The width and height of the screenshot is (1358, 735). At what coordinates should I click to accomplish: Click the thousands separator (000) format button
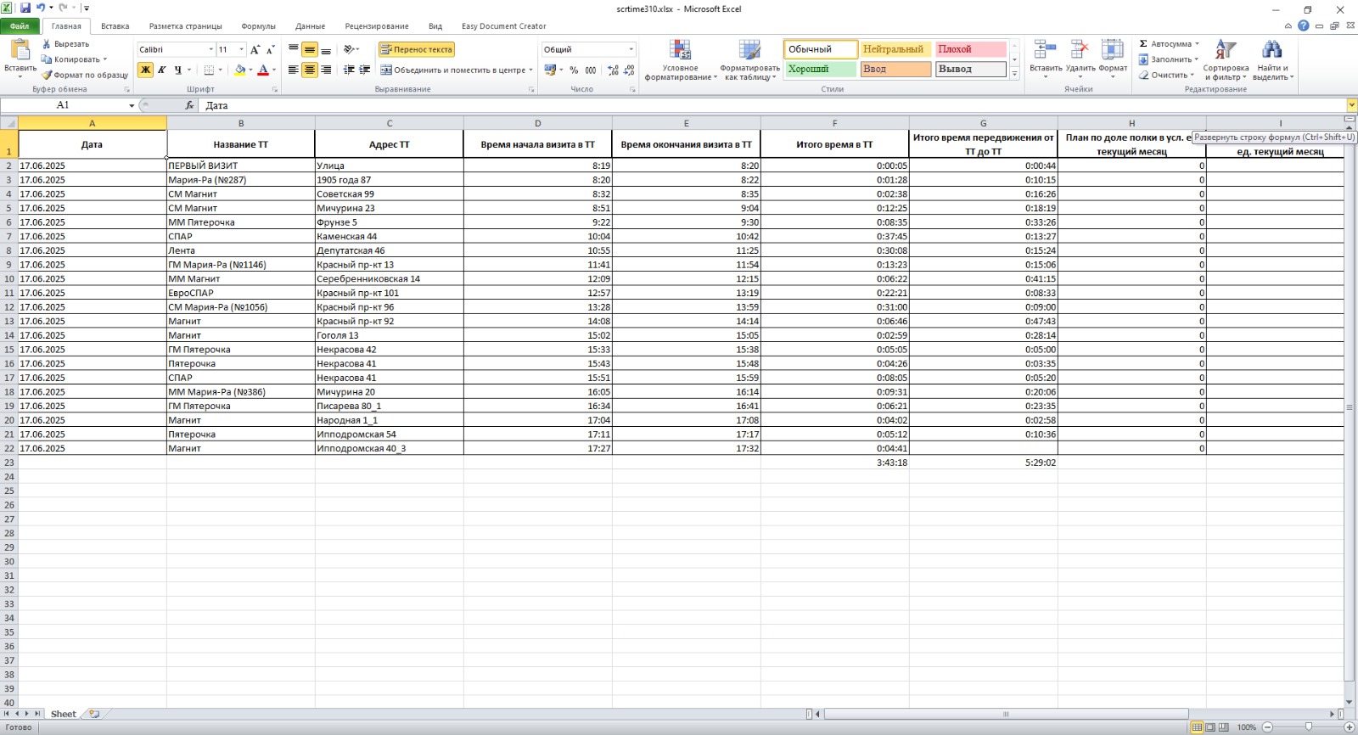pyautogui.click(x=591, y=70)
